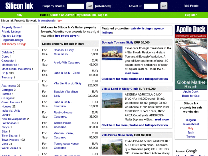The height and width of the screenshot is (156, 208).
Task: Open Houses in Sicily - Cusumano listing
Action: (x=65, y=52)
